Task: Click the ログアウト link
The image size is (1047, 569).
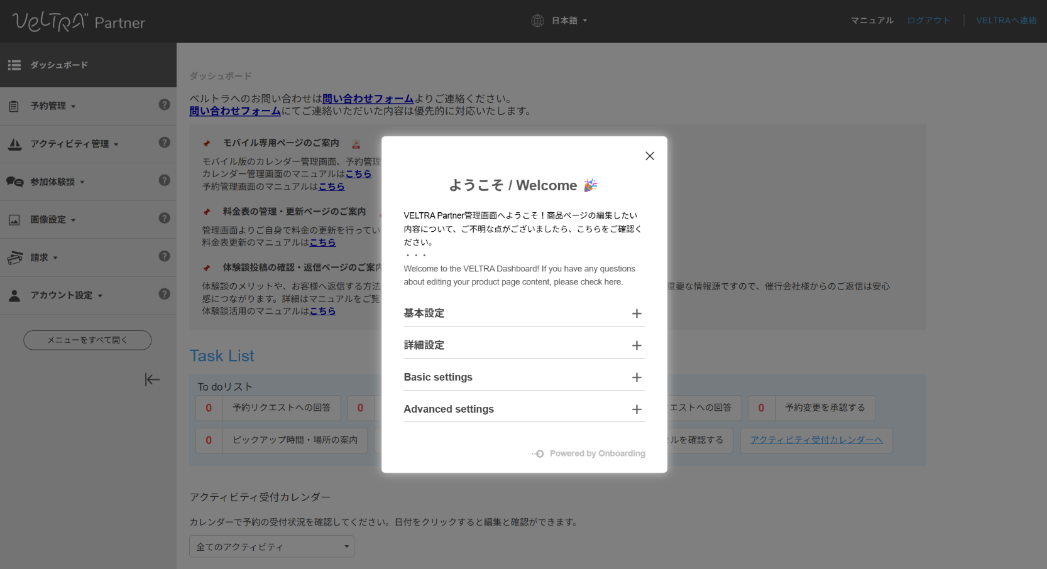Action: (x=928, y=21)
